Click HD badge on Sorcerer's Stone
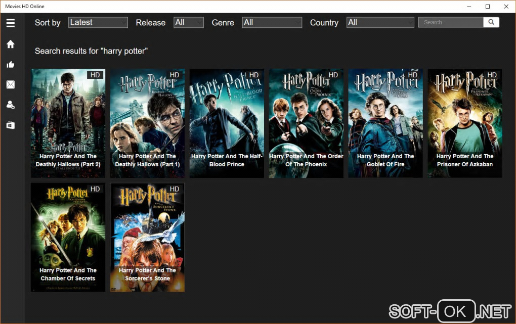 point(175,189)
